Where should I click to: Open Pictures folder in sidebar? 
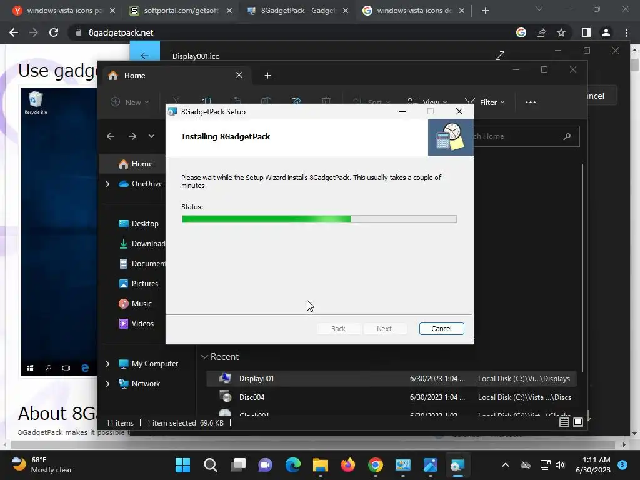pos(138,284)
